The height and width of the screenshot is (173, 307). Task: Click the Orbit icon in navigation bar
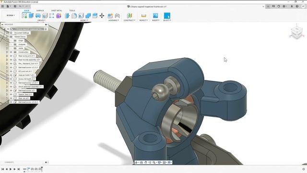tap(136, 162)
